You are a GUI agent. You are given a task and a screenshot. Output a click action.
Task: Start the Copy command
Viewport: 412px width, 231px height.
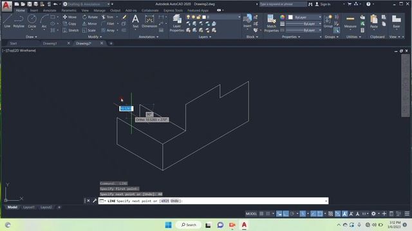pos(70,24)
